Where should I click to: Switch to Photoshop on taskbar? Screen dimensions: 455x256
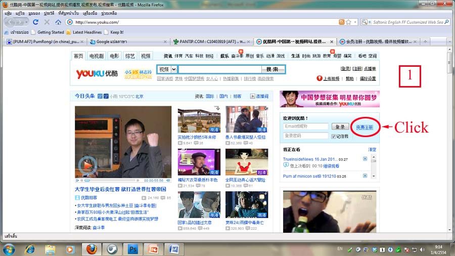[132, 249]
